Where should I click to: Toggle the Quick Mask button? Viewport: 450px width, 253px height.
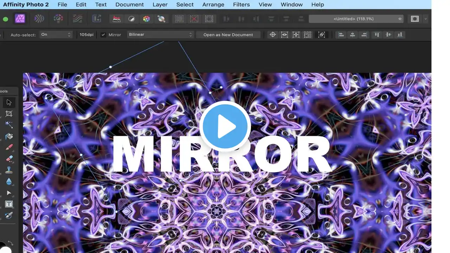tap(415, 19)
